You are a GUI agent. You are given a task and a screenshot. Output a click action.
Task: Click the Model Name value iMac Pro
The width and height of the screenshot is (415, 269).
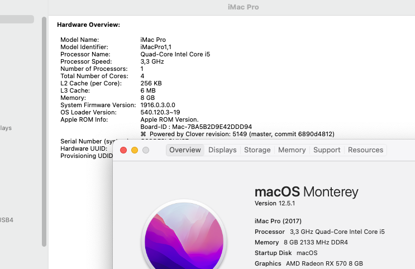point(153,40)
